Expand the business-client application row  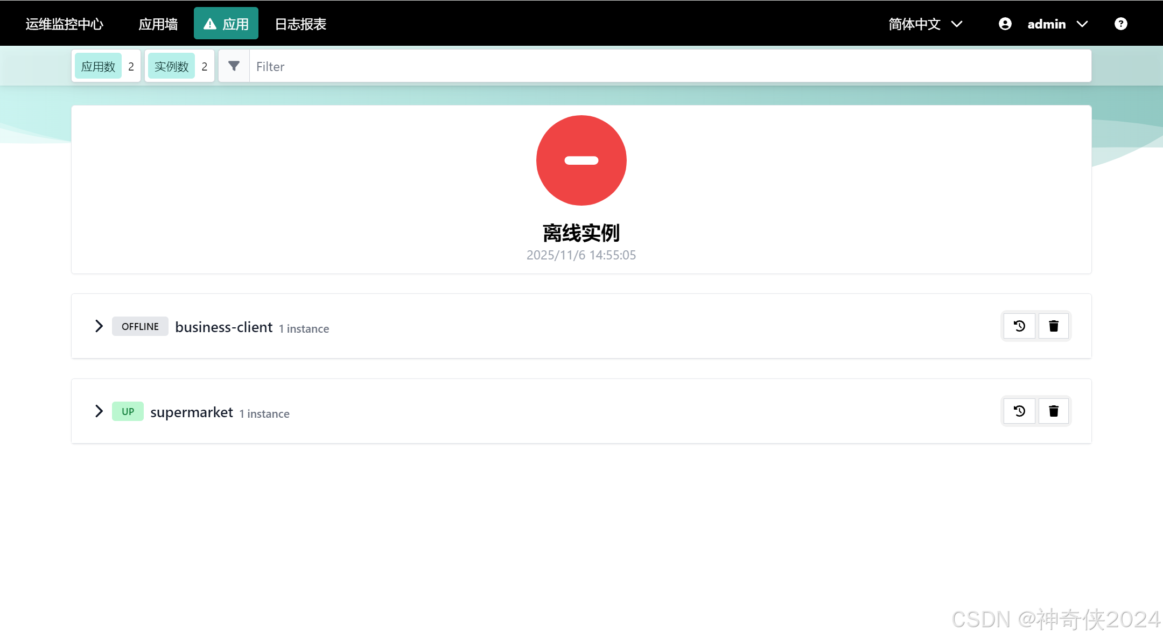click(99, 326)
